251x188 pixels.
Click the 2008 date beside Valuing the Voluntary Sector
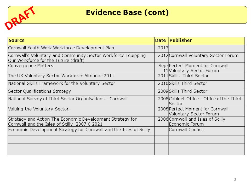pos(161,111)
